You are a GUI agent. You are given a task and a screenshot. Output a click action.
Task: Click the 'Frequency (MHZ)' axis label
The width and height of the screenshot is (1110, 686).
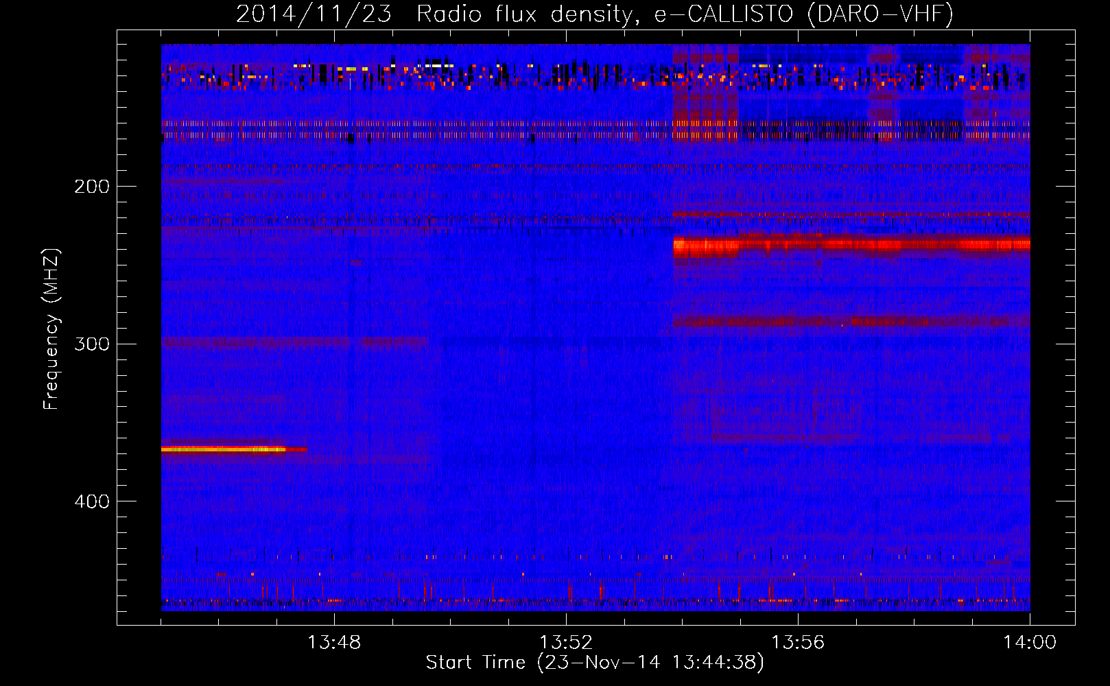click(51, 329)
